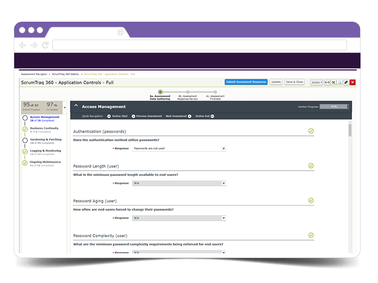The height and width of the screenshot is (283, 378).
Task: Click the browser forward arrow
Action: point(34,45)
